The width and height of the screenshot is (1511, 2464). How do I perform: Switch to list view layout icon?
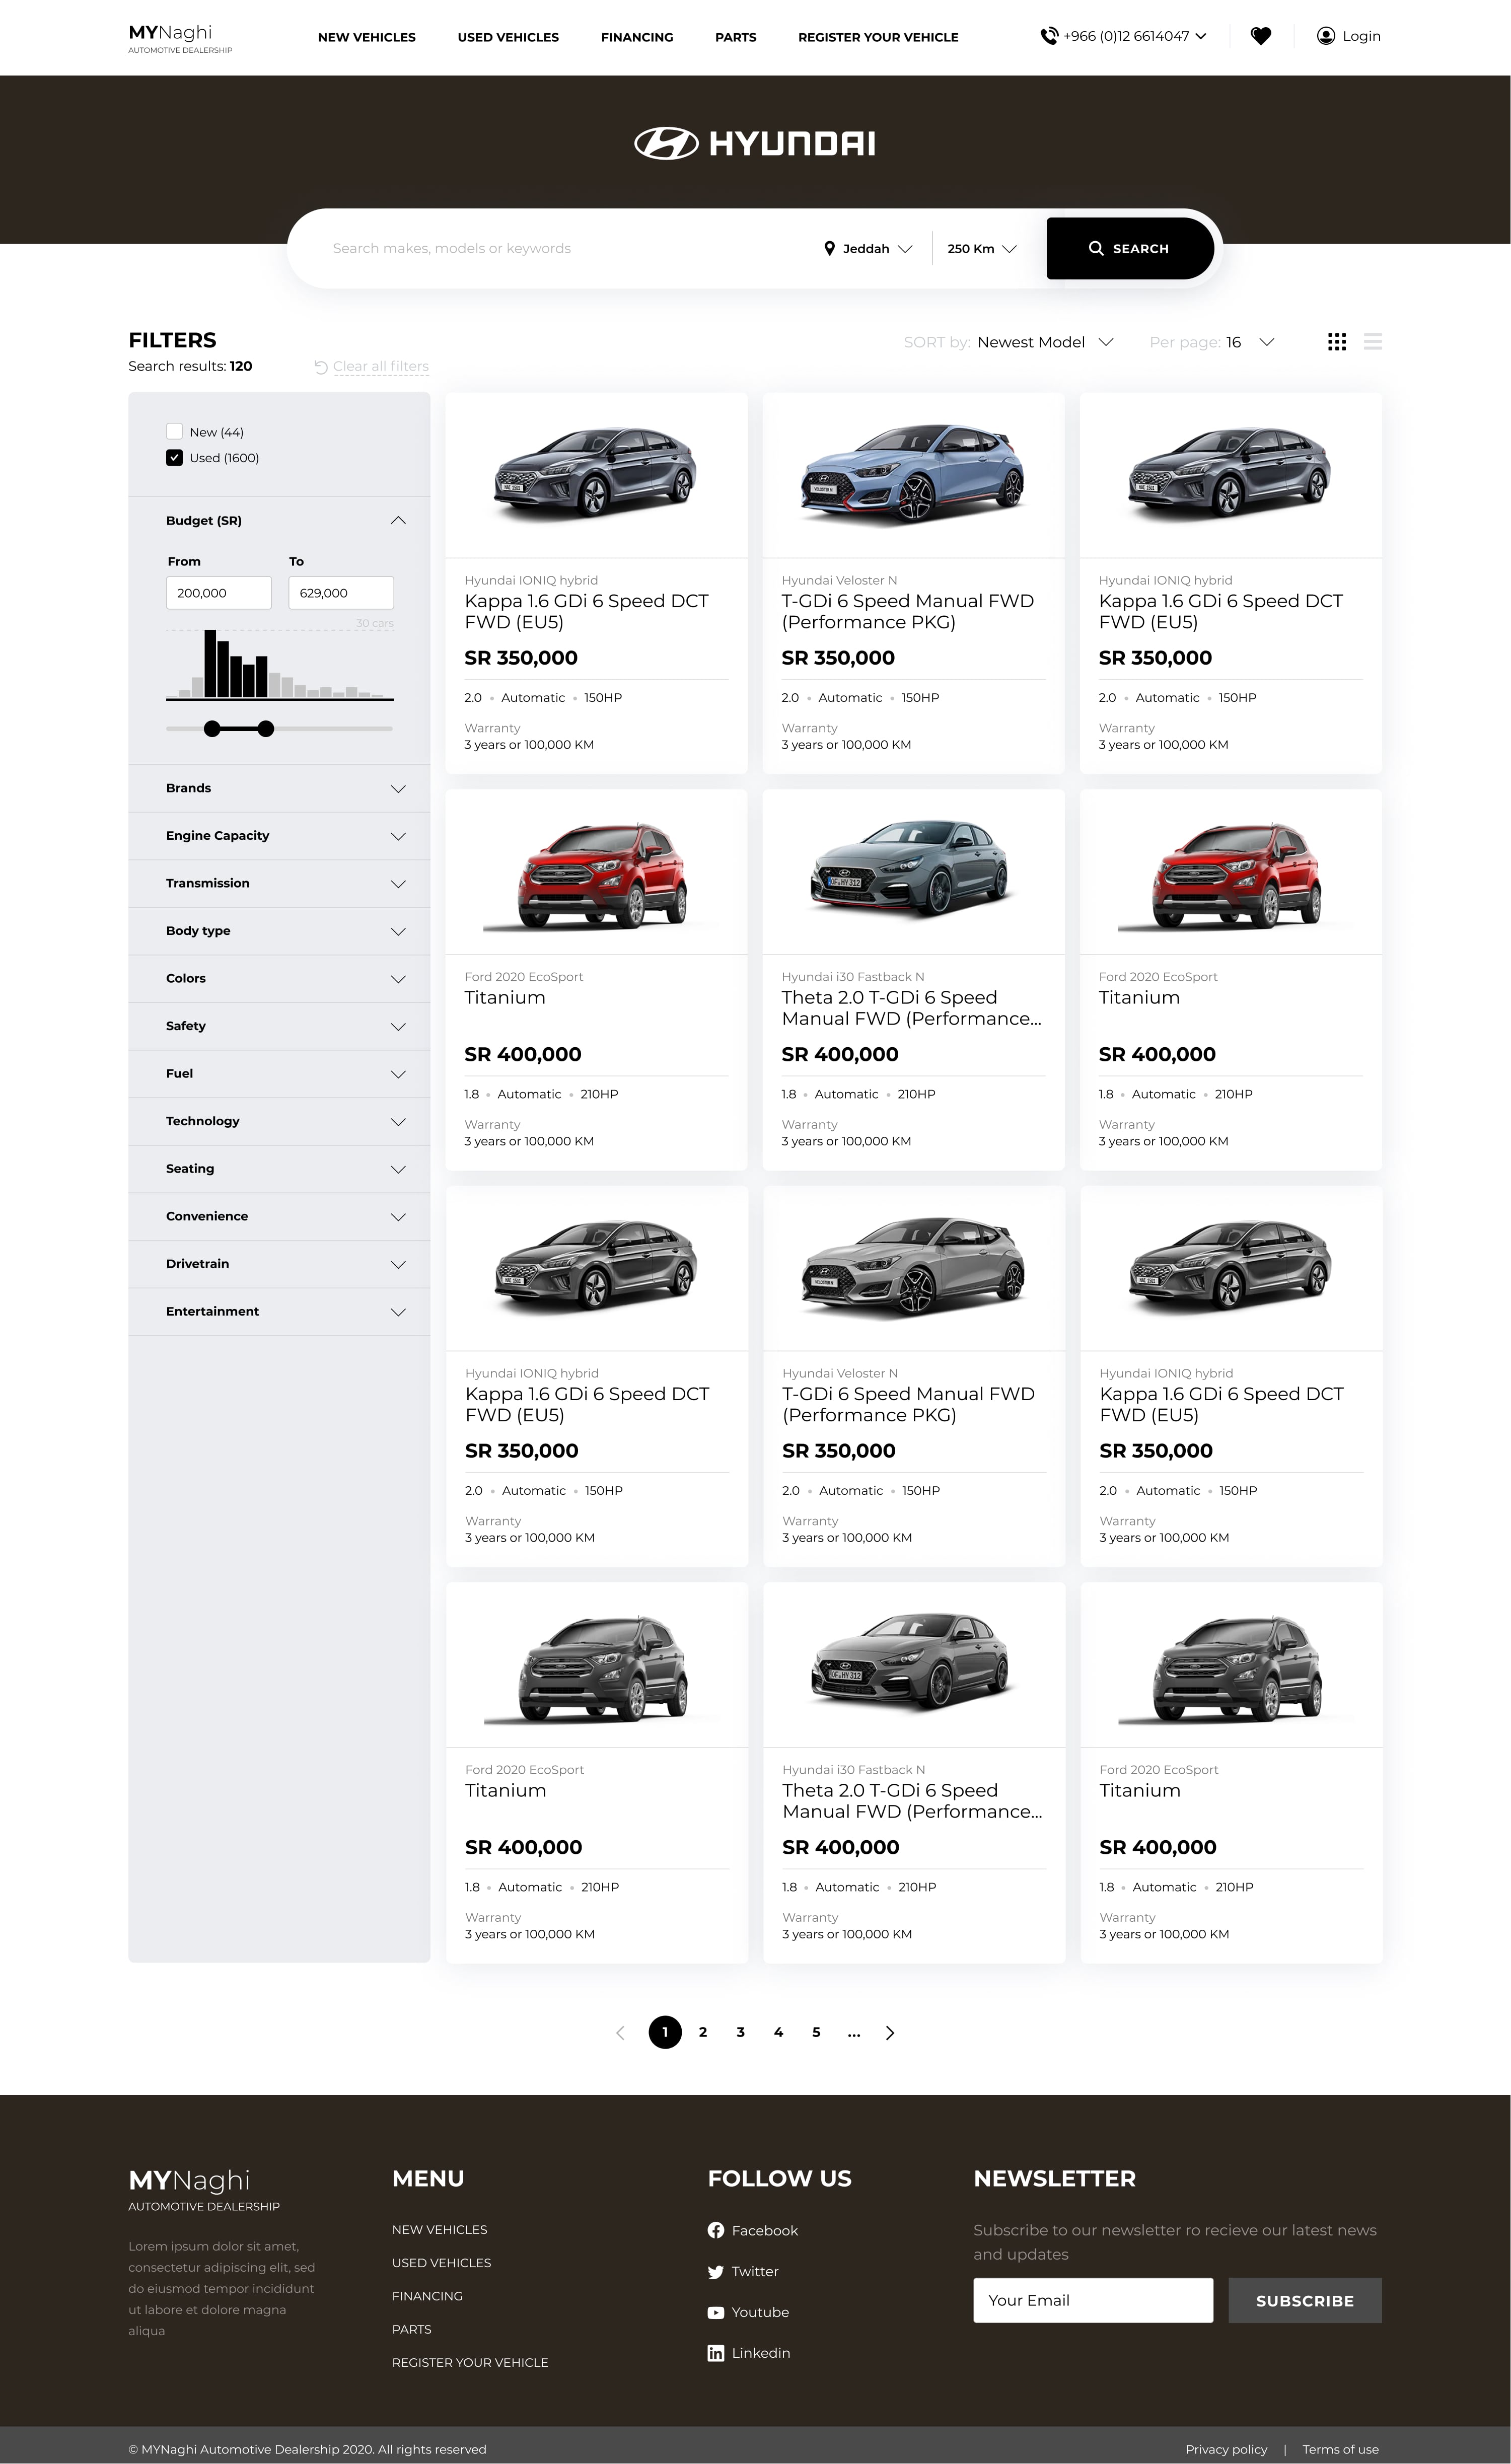[x=1373, y=342]
